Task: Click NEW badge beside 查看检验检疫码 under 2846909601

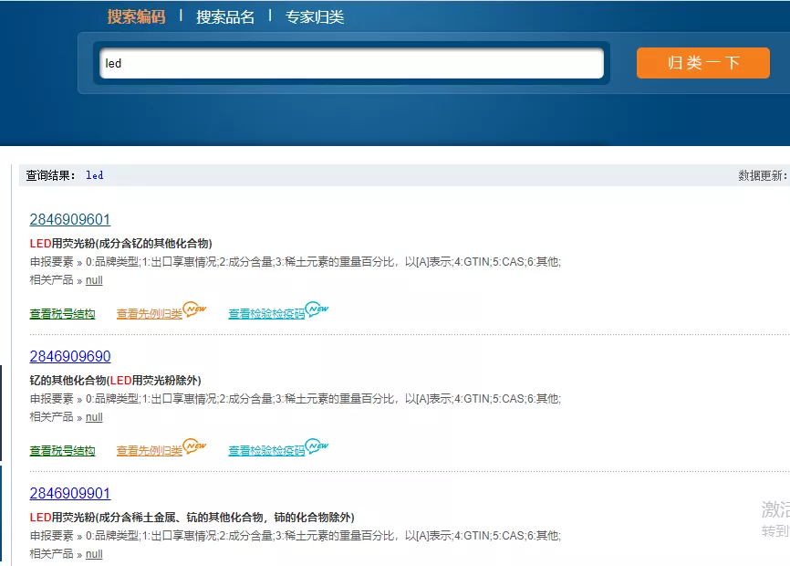Action: (317, 309)
